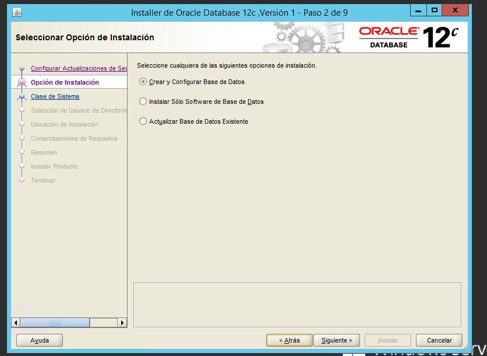Click the greyed Selección de Usuario de Directorio step
Screen dimensions: 487x356
pos(79,110)
